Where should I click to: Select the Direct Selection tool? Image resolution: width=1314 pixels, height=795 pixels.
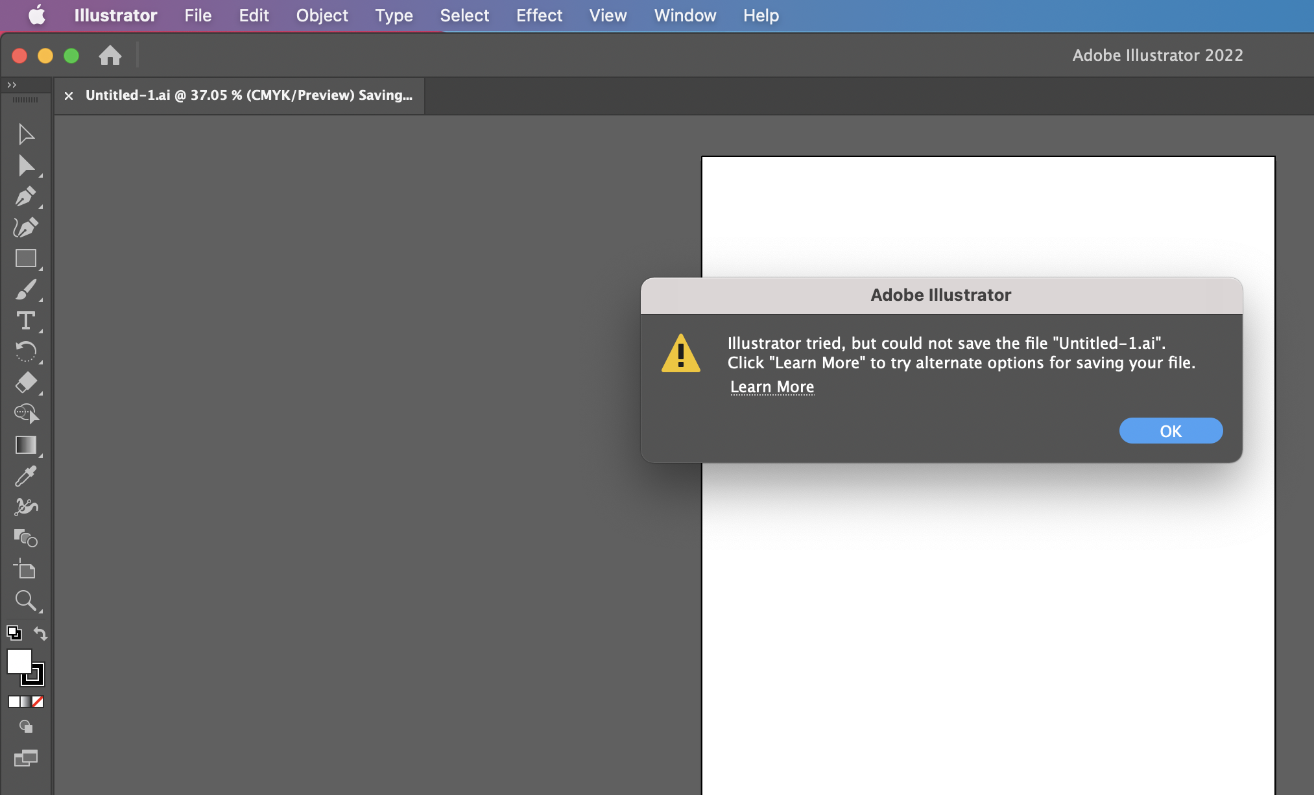[x=26, y=166]
